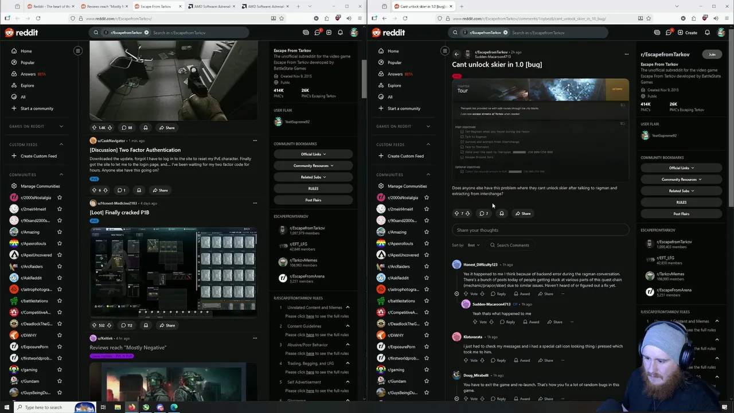This screenshot has height=413, width=734.
Task: Collapse Trading, Begging, and LFG rule
Action: [x=348, y=363]
